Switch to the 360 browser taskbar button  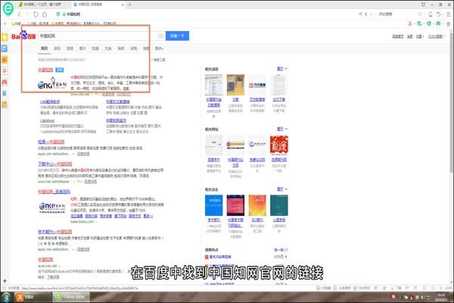click(x=71, y=297)
